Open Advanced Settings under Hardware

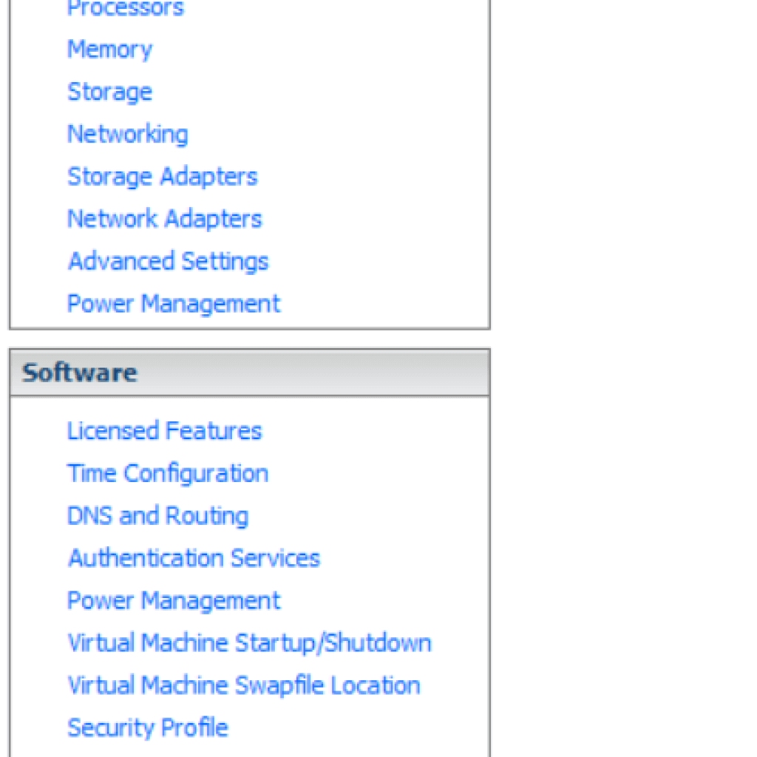pos(168,261)
